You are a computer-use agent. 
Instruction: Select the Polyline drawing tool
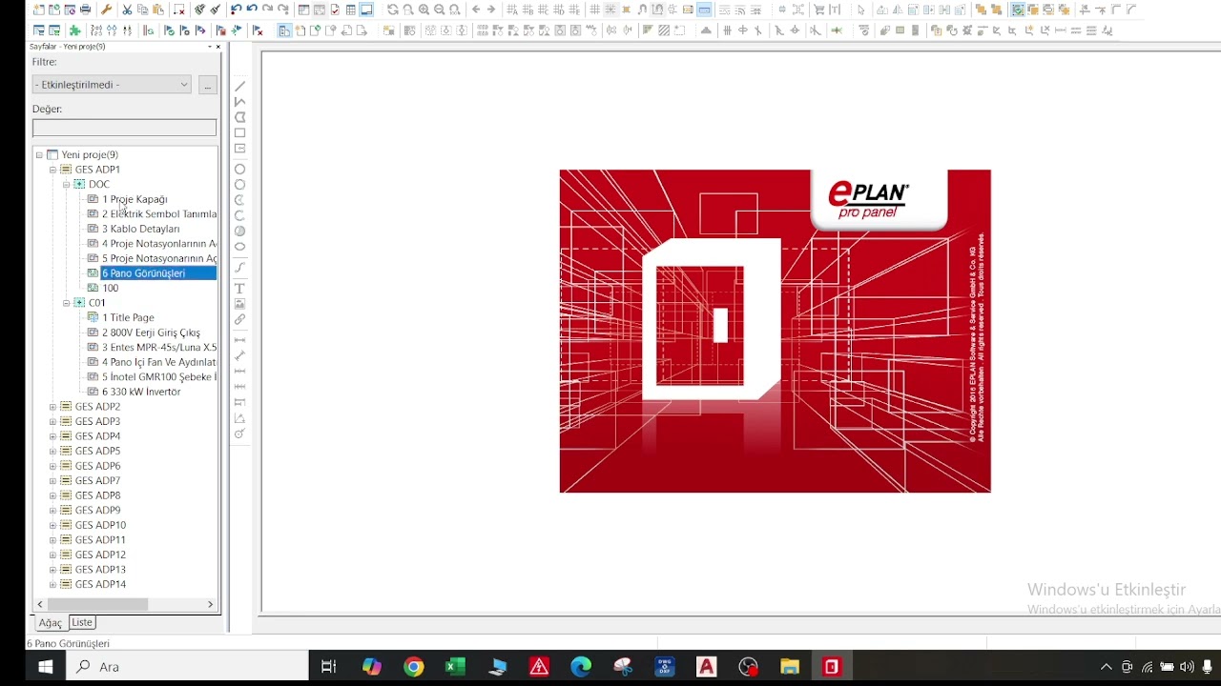tap(240, 101)
